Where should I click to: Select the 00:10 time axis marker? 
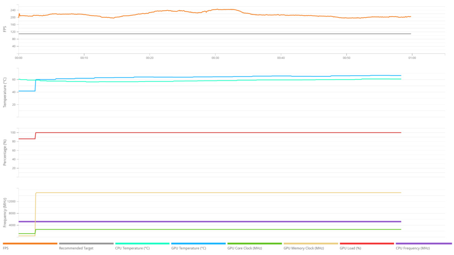point(84,58)
